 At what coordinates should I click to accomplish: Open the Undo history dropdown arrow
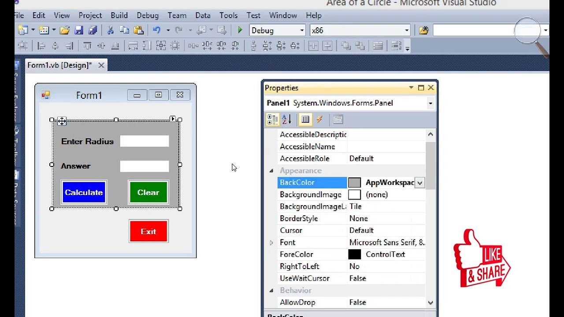168,30
